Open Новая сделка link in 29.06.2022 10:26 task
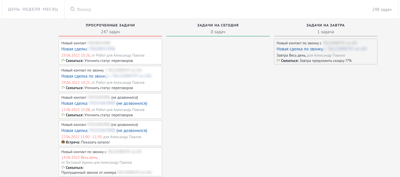Screen dimensions: 400x177 74,49
